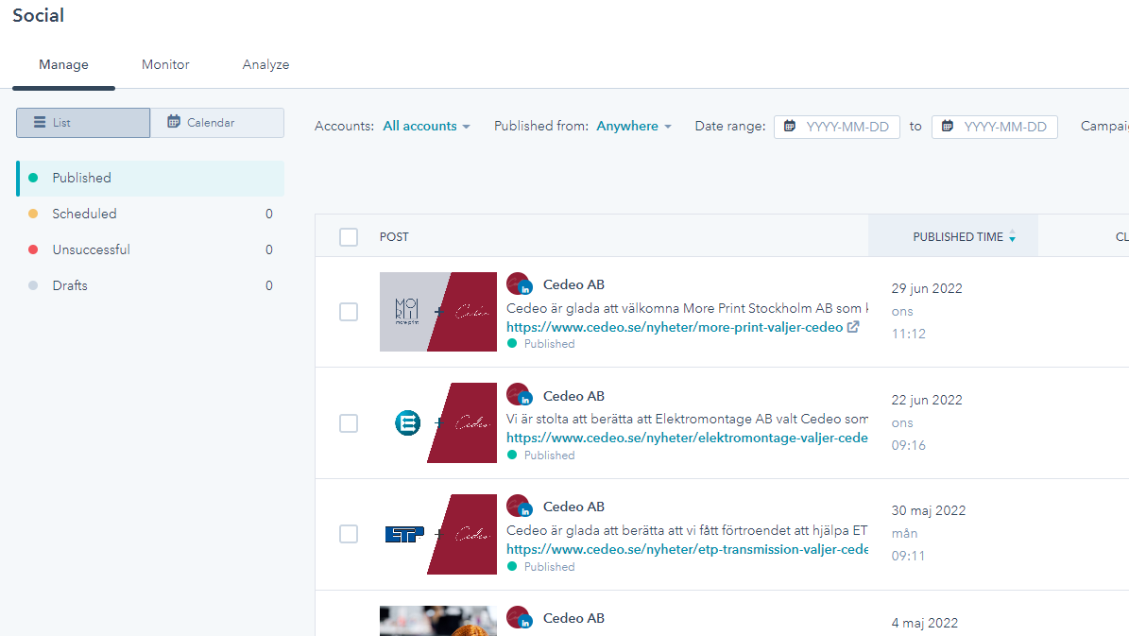
Task: Check the More Print Stockholm post checkbox
Action: tap(349, 312)
